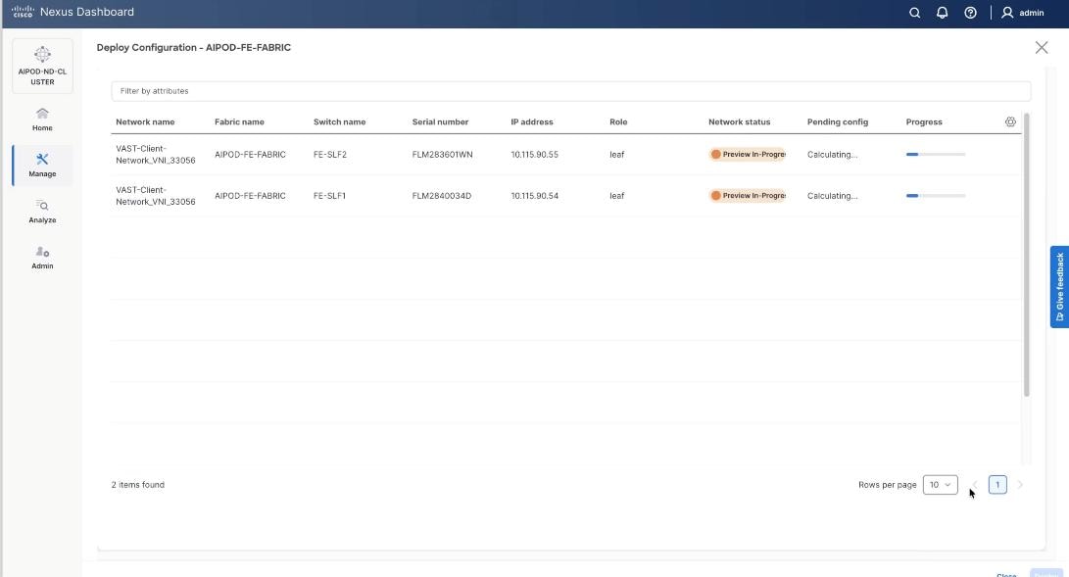Select FE-SLF1 switch name cell
Viewport: 1069px width, 577px height.
coord(329,196)
